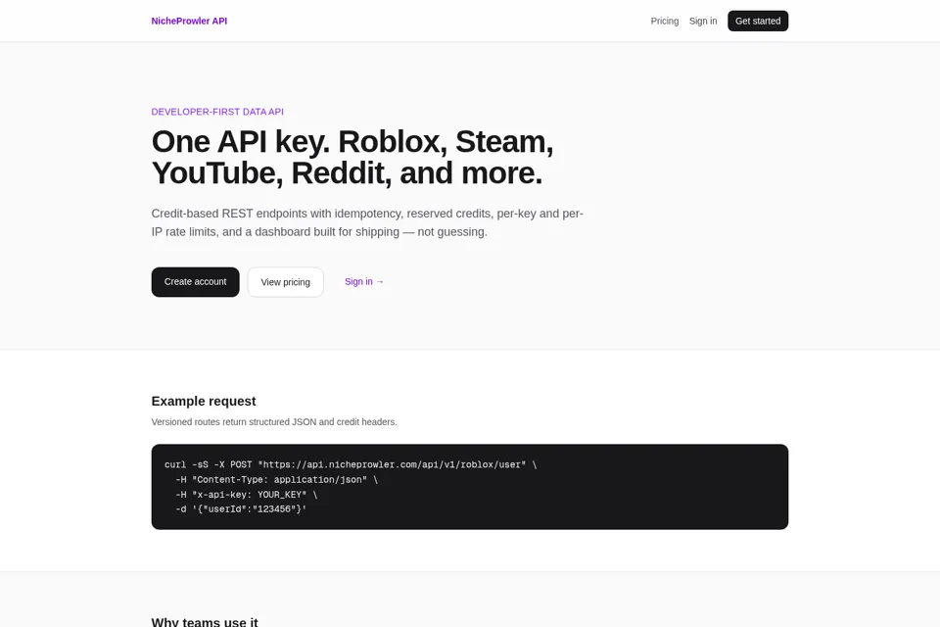Click the Create account button

coord(196,282)
